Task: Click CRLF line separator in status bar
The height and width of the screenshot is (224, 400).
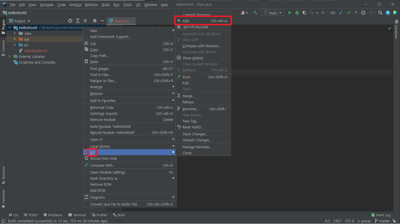Action: [337, 221]
